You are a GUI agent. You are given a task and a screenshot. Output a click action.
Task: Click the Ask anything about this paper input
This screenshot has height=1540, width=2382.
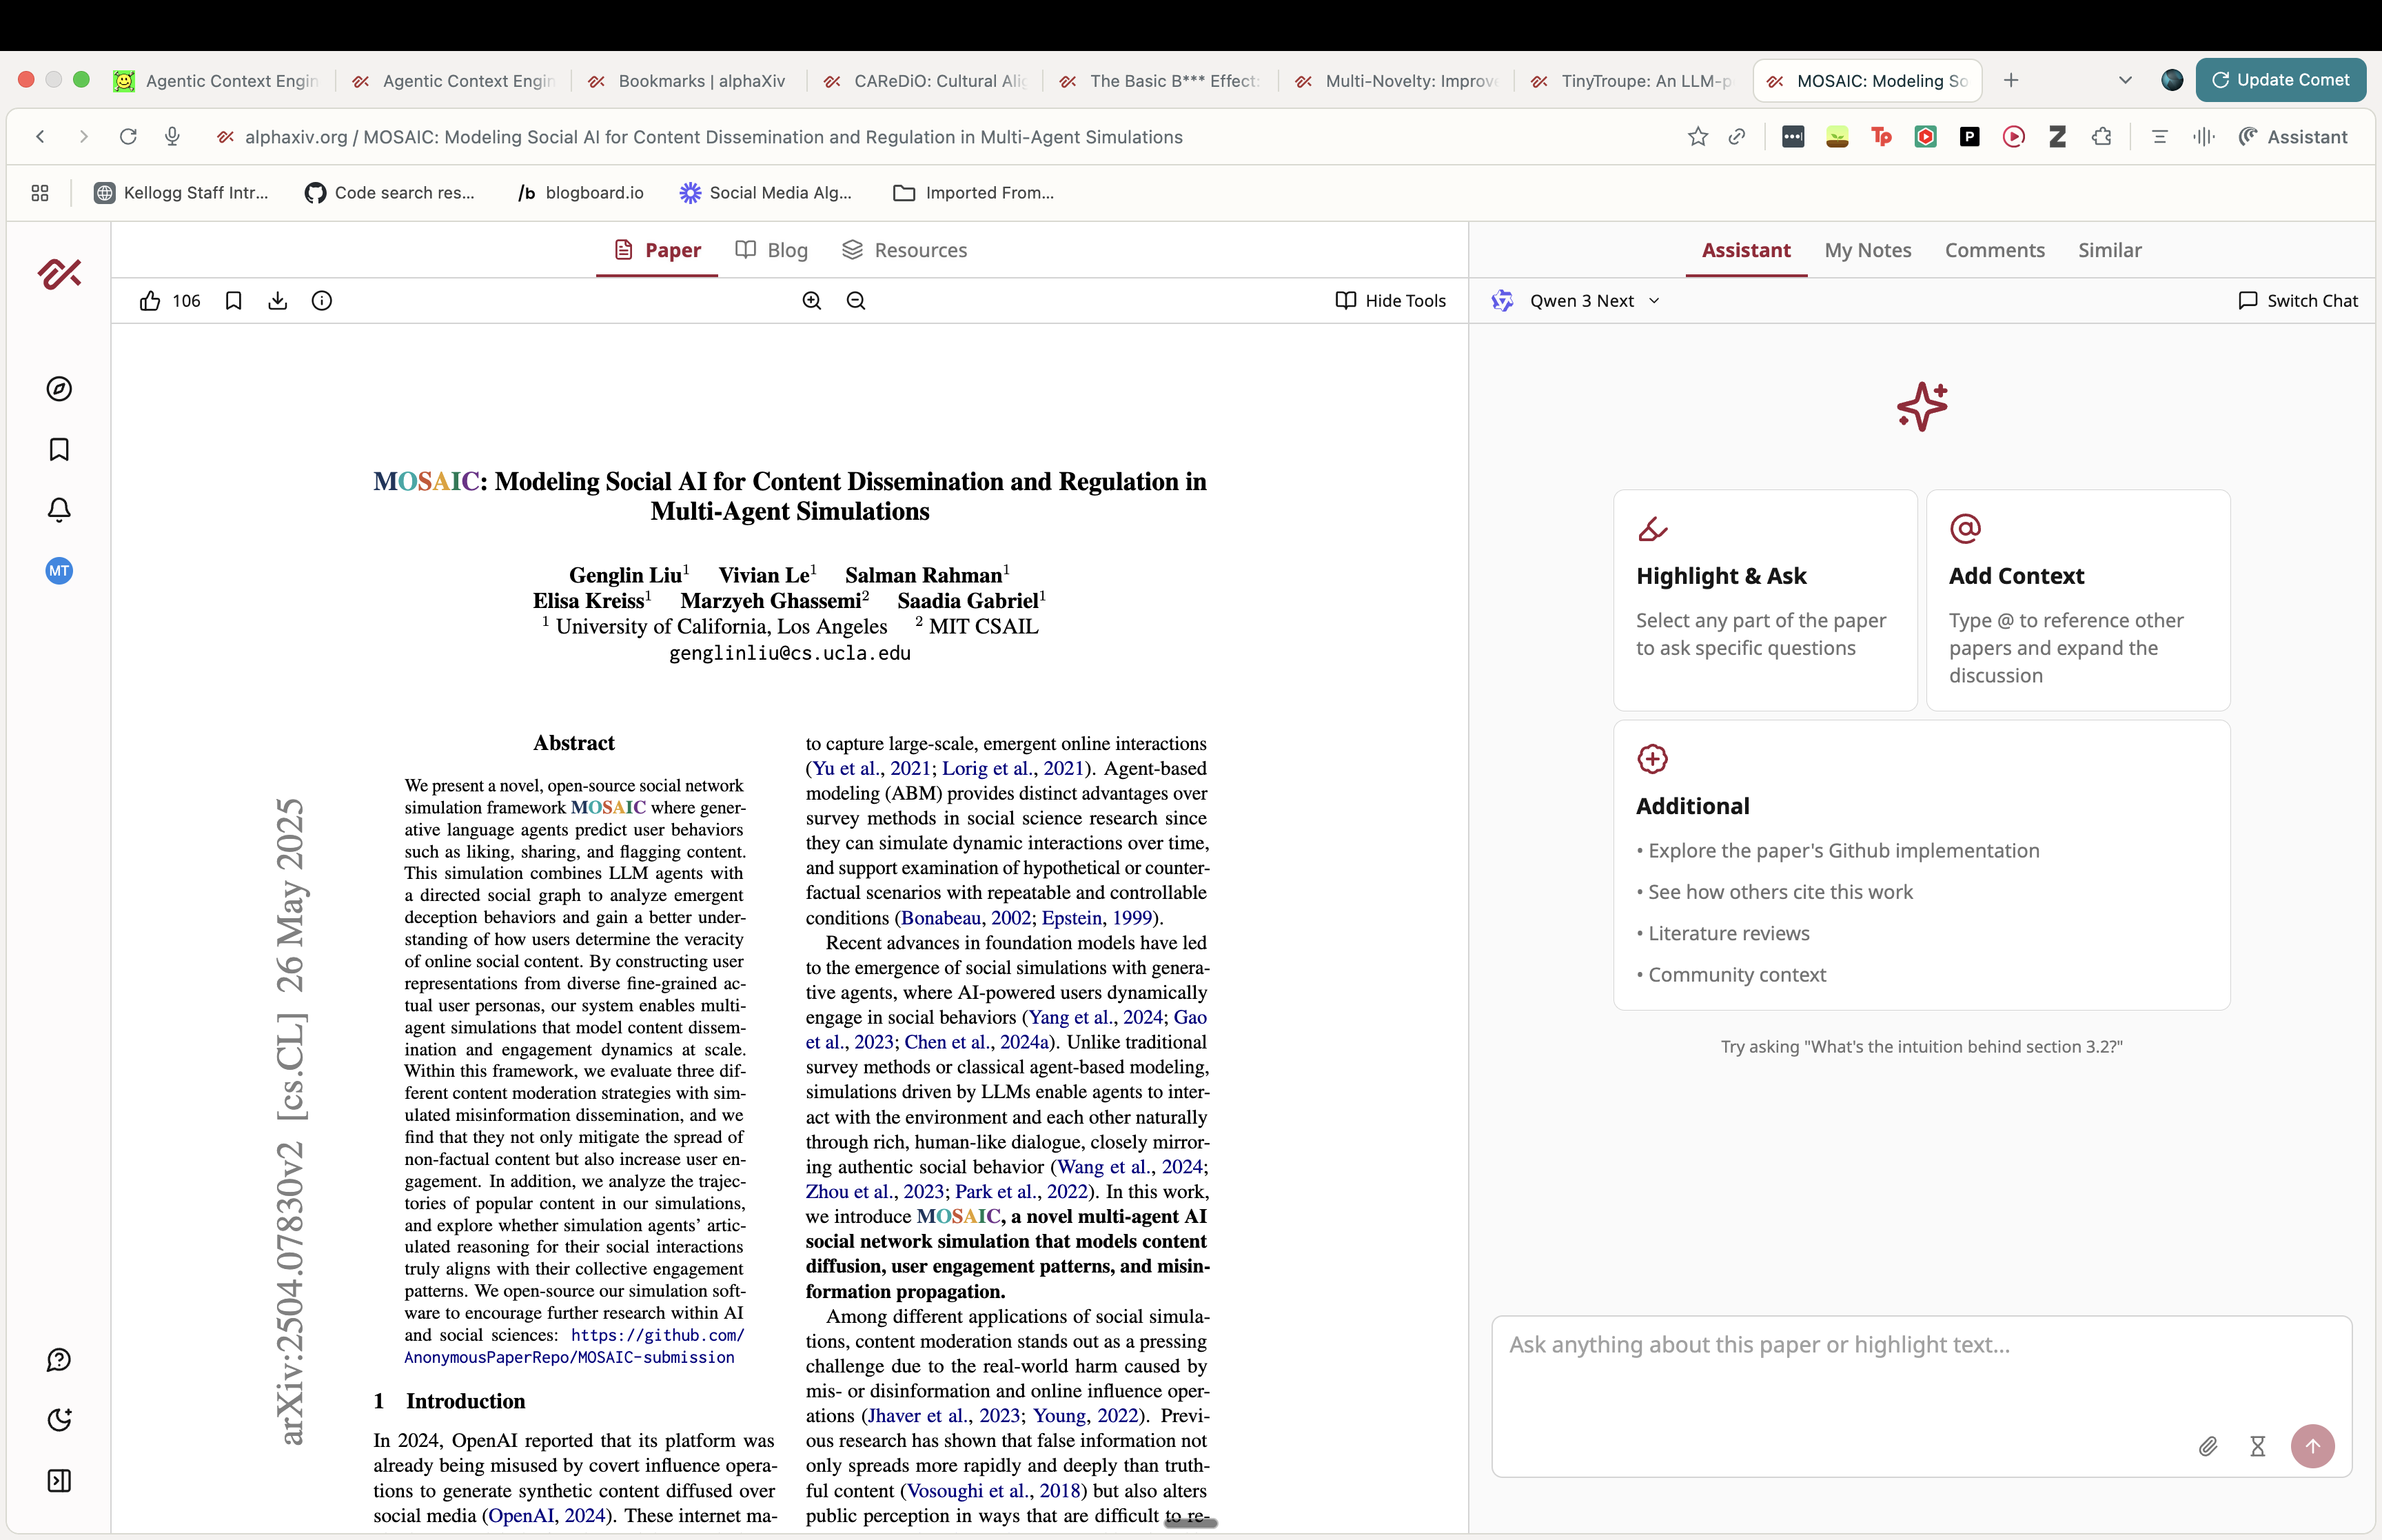(1920, 1370)
